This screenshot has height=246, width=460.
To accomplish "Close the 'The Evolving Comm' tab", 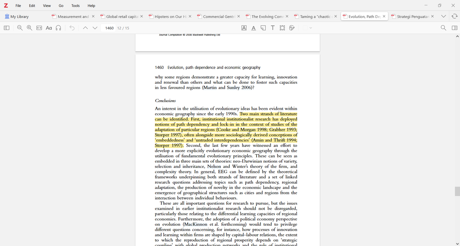I will pyautogui.click(x=287, y=16).
